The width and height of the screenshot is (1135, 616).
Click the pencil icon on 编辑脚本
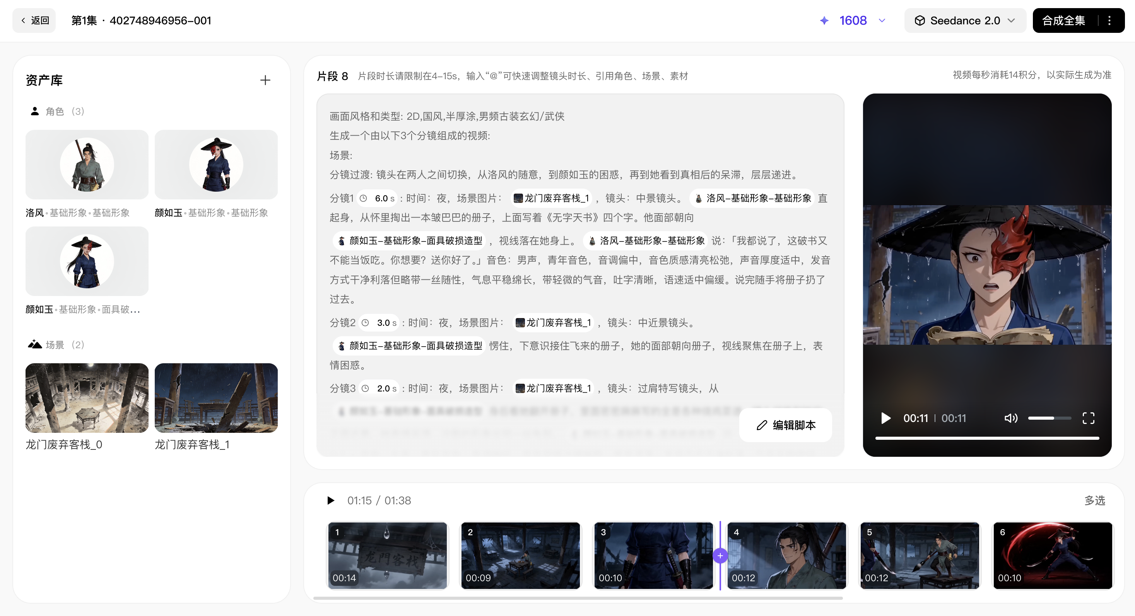pos(762,425)
